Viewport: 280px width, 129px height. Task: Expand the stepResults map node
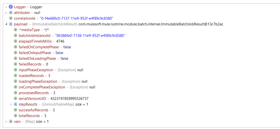pos(11,104)
